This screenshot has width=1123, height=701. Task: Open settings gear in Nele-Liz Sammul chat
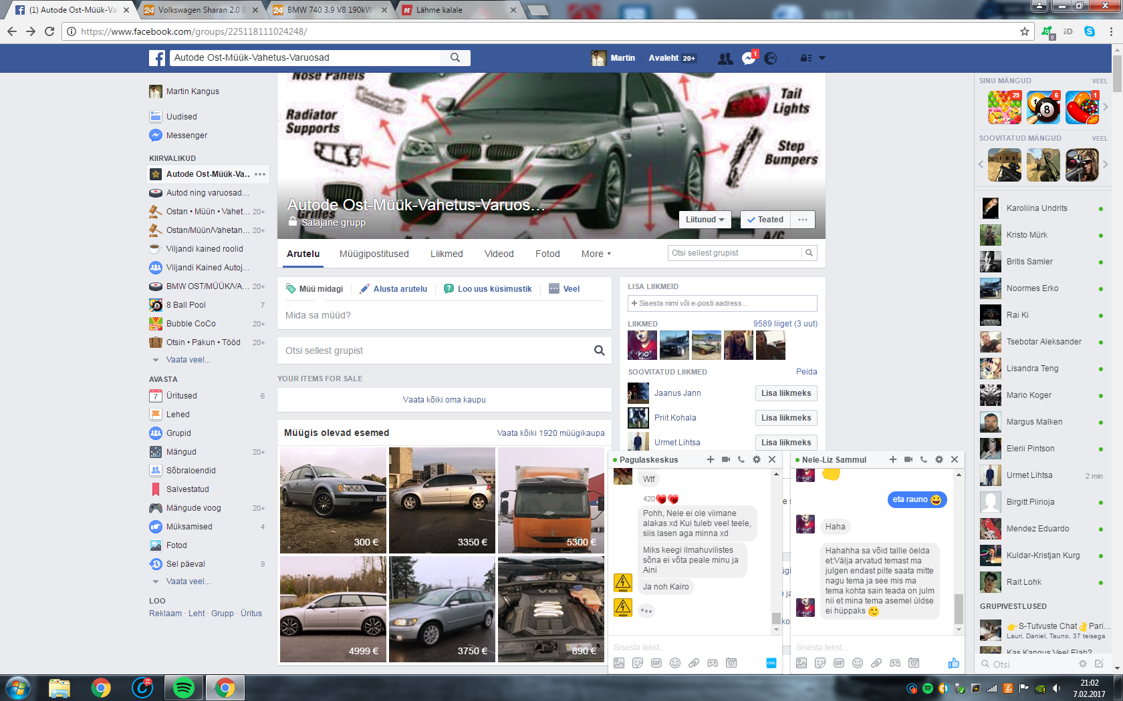(939, 459)
